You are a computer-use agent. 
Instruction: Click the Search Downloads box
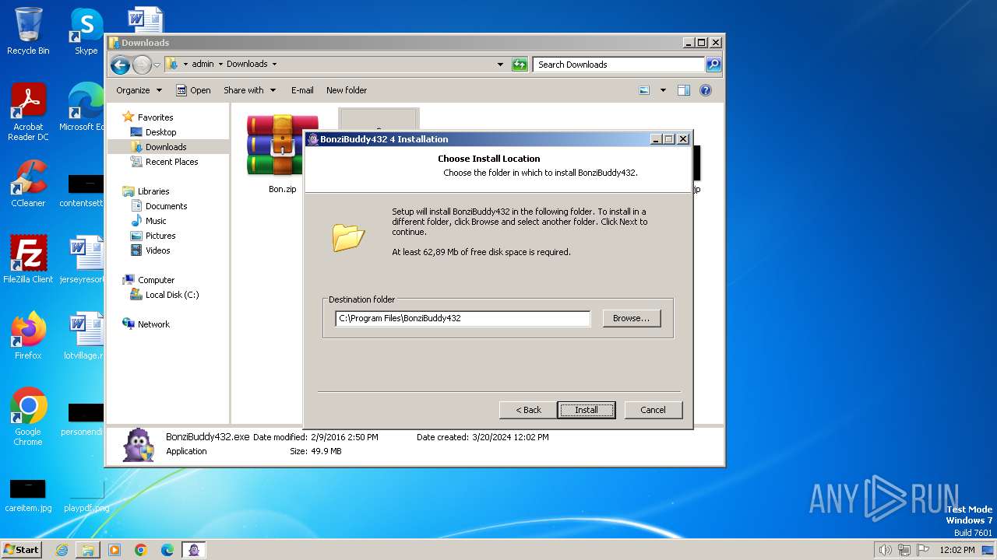click(618, 65)
